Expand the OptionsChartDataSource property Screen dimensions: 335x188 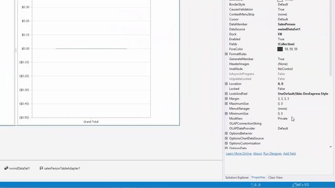coord(226,138)
